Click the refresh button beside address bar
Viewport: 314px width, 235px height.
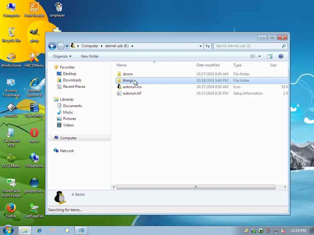point(208,46)
